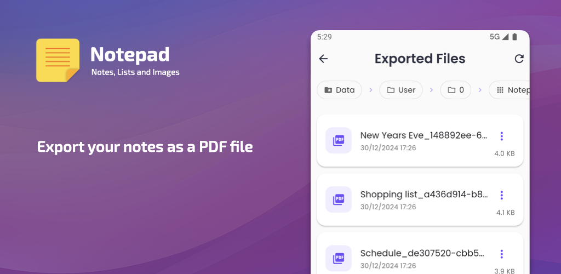Open options menu for New Years Eve file
The width and height of the screenshot is (561, 274).
tap(502, 136)
